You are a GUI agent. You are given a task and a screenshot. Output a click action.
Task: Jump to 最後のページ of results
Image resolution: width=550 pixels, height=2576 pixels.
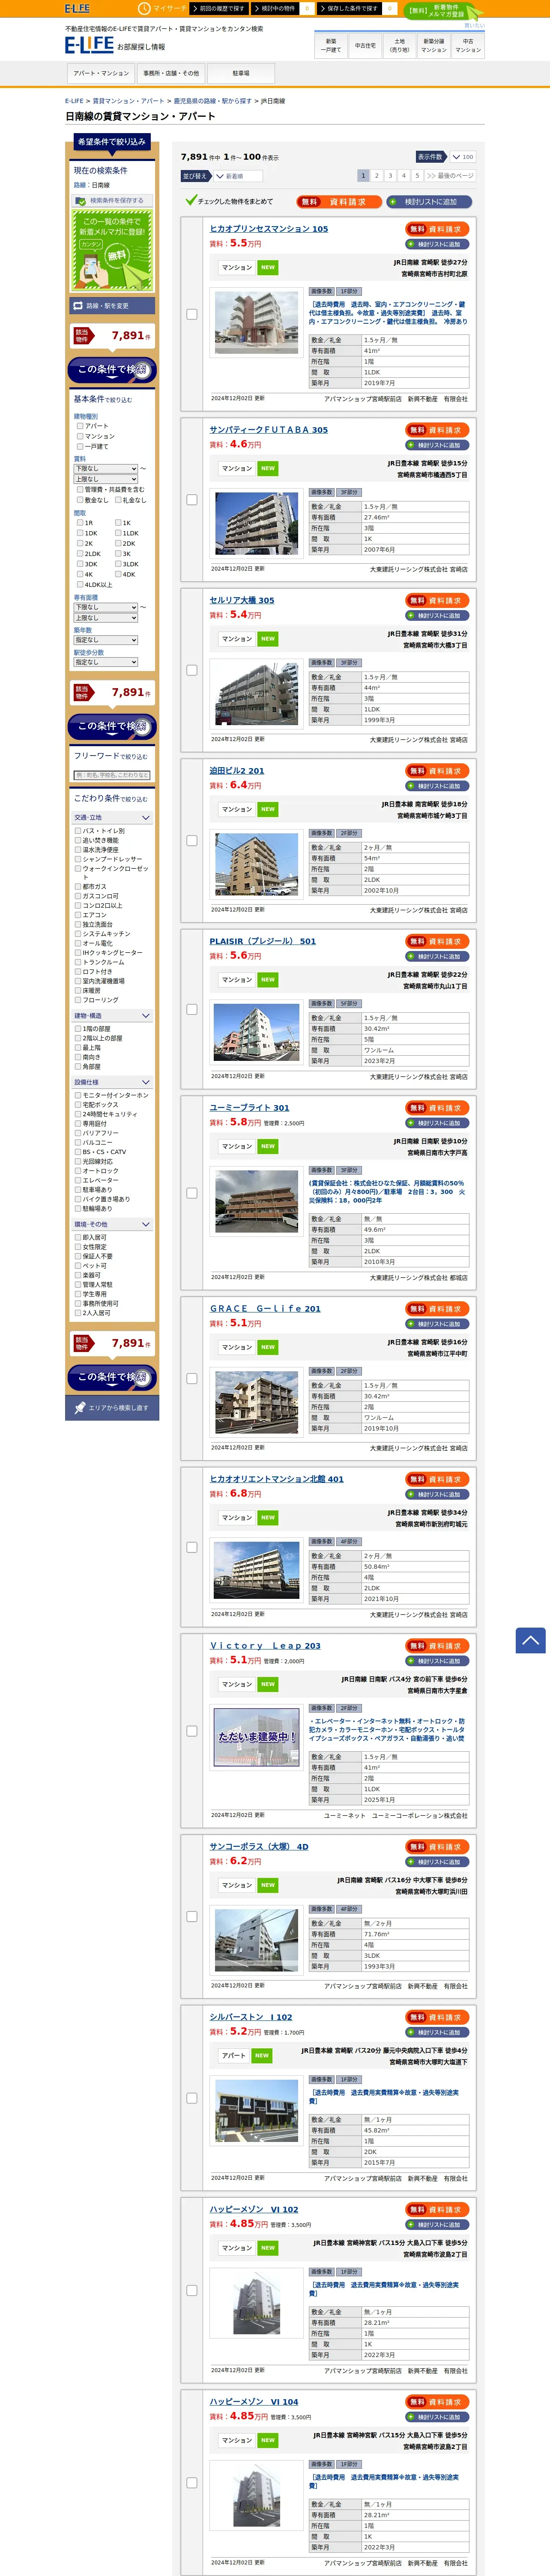tap(450, 176)
